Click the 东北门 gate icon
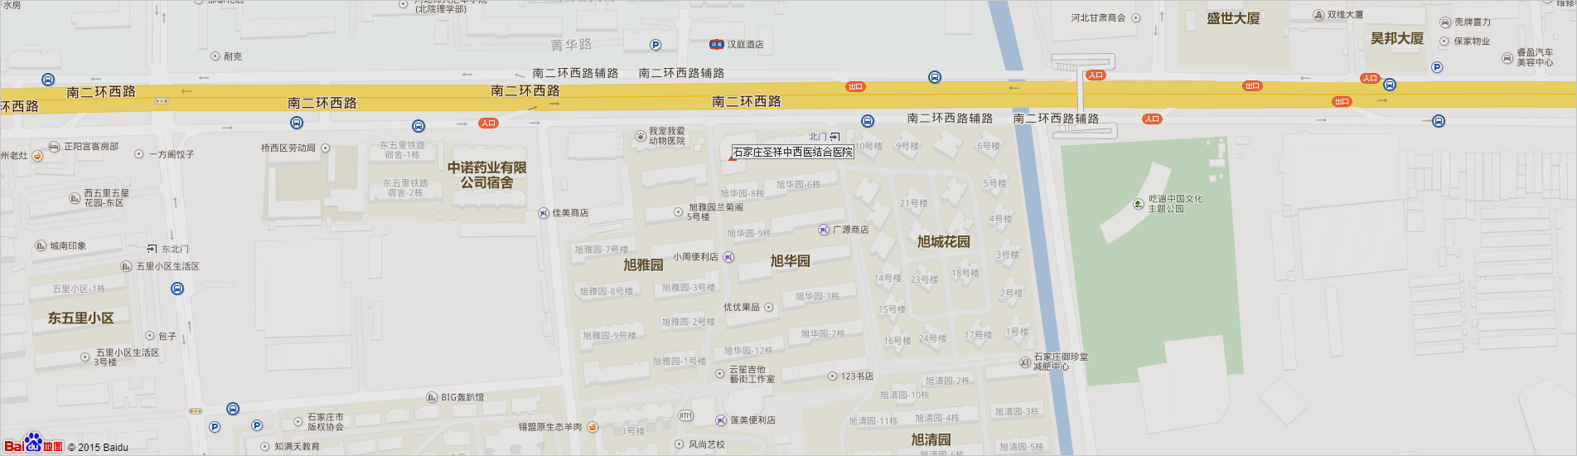Image resolution: width=1577 pixels, height=456 pixels. tap(152, 249)
